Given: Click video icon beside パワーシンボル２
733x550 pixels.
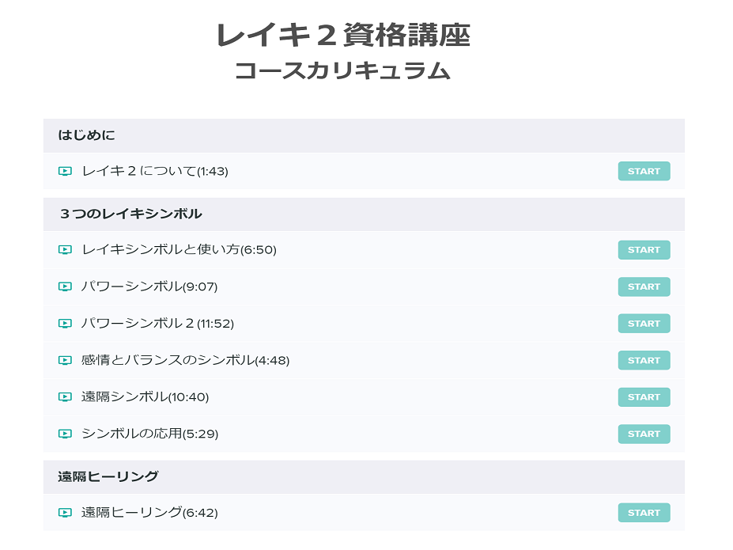Looking at the screenshot, I should (x=65, y=324).
